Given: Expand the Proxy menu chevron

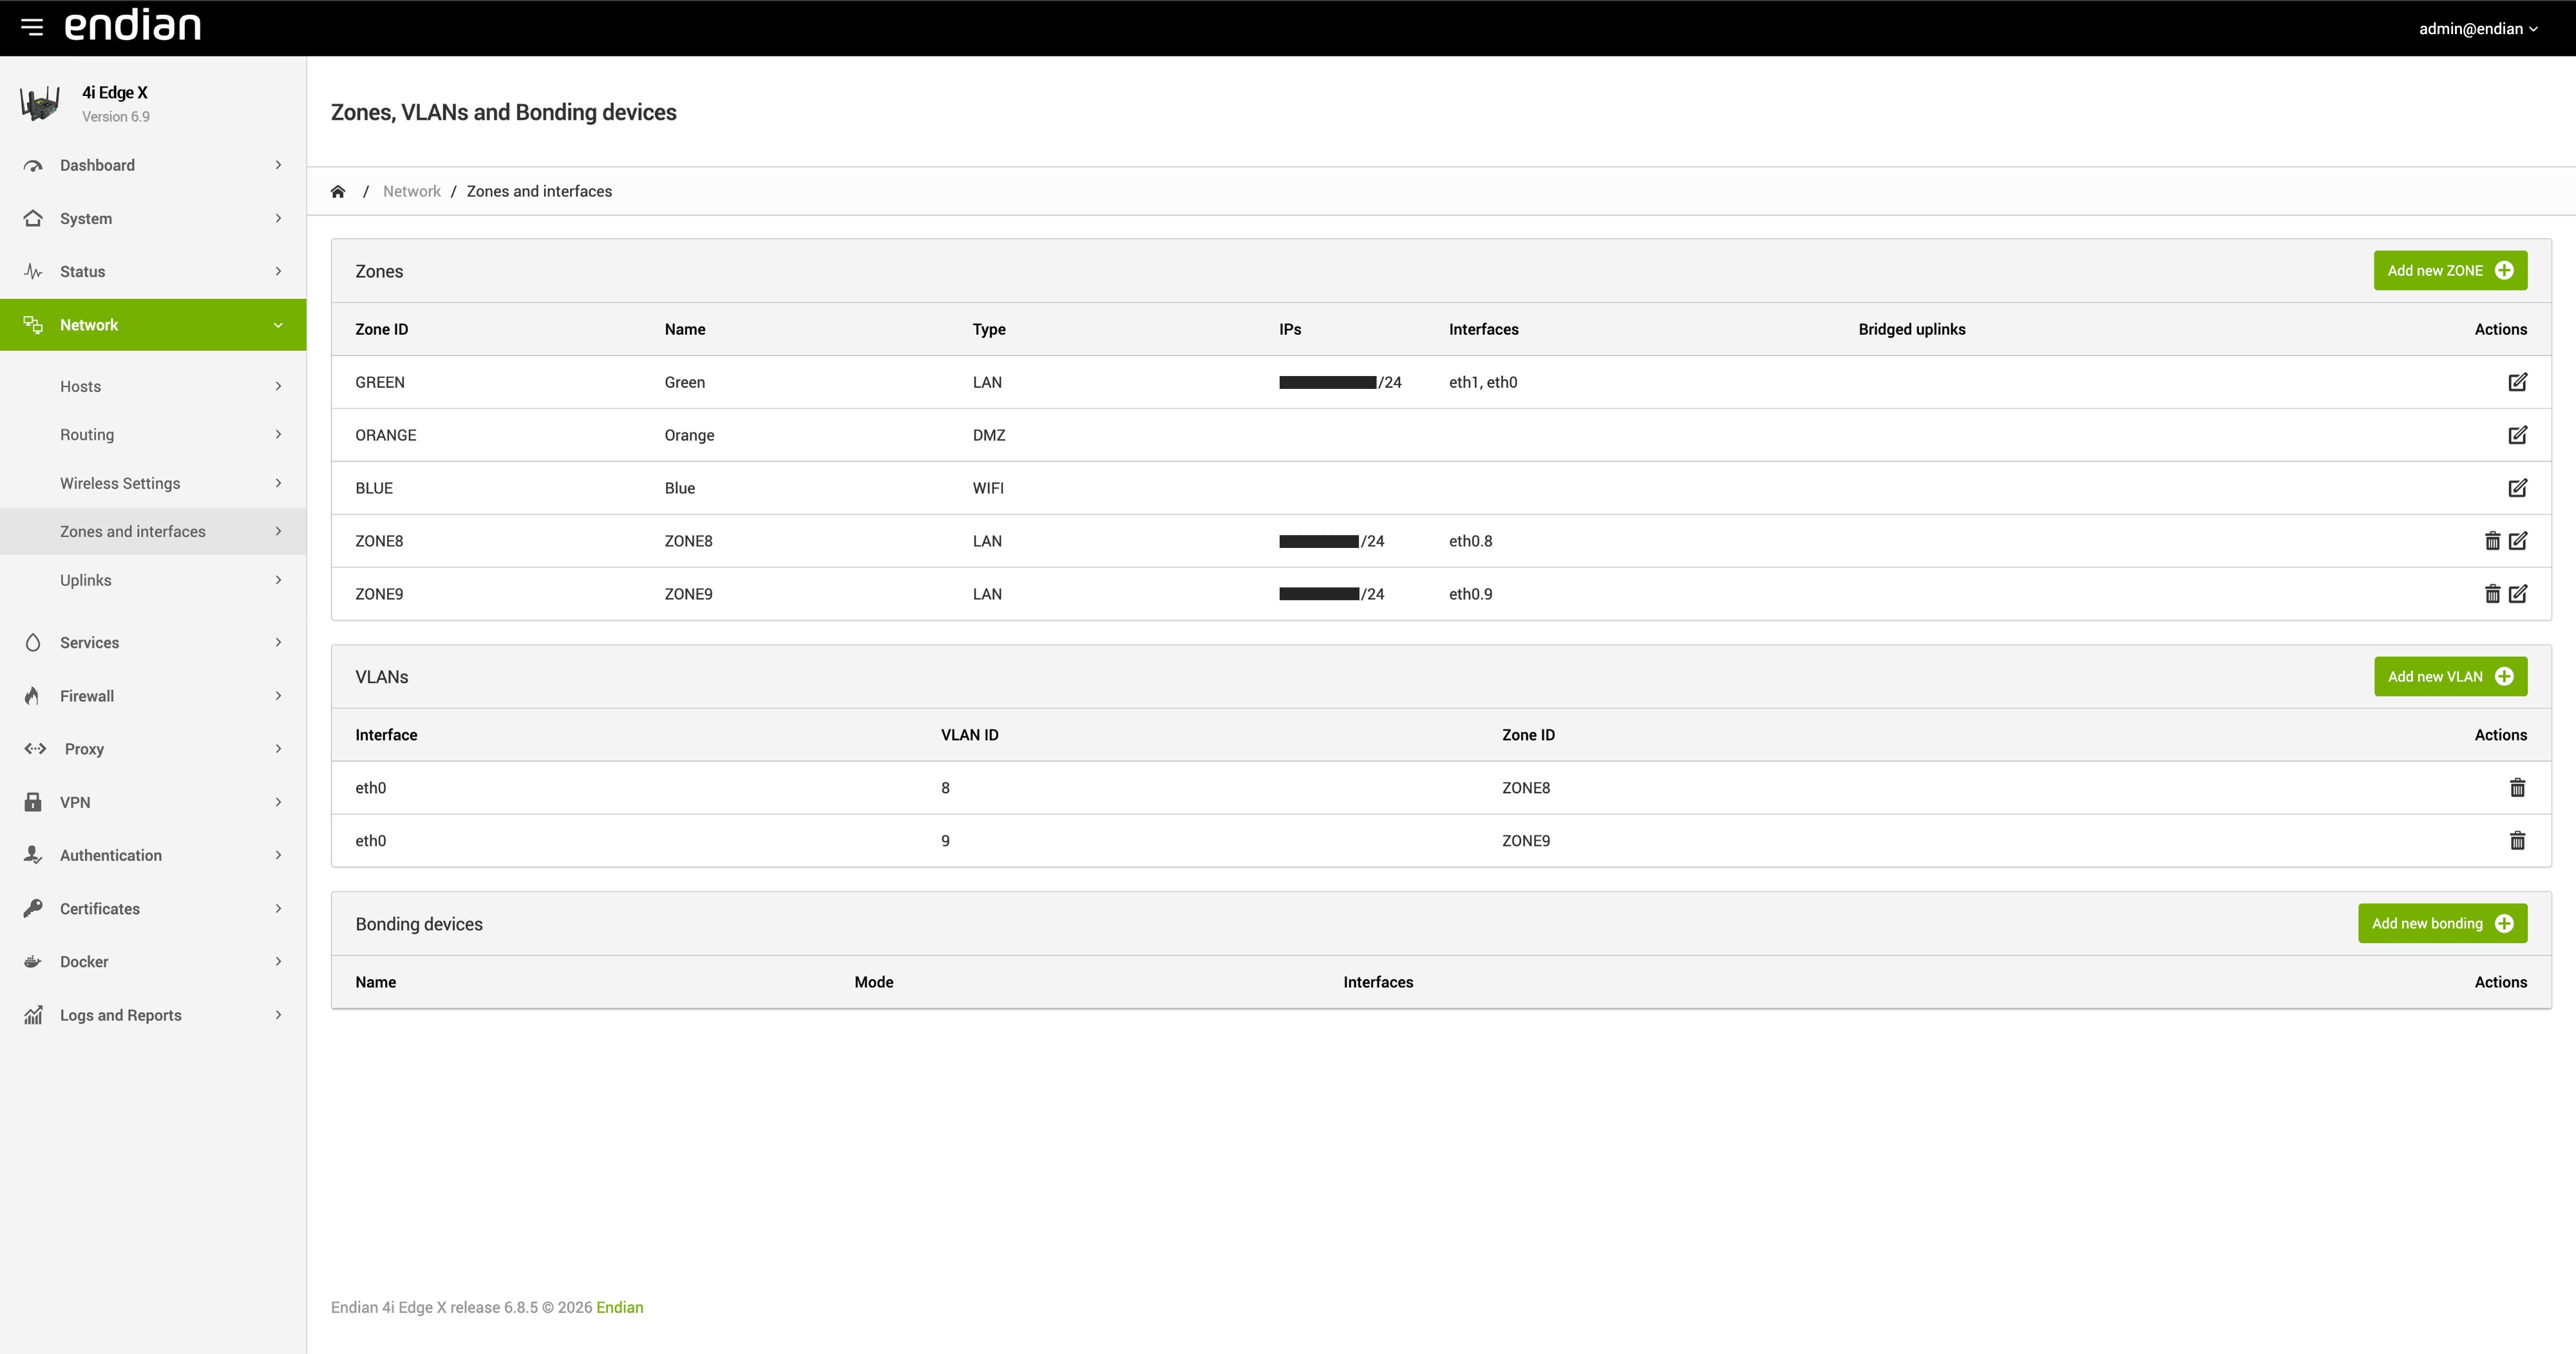Looking at the screenshot, I should click(x=278, y=748).
